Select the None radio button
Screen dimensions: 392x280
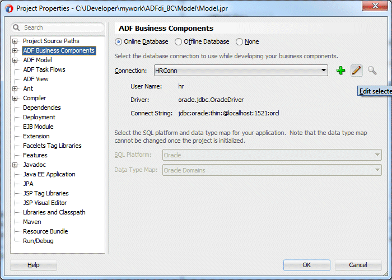[x=239, y=42]
